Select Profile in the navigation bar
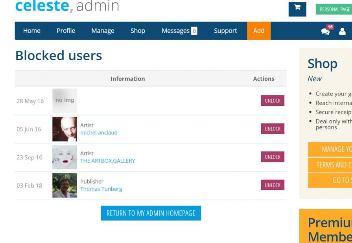The image size is (352, 243). click(x=65, y=30)
